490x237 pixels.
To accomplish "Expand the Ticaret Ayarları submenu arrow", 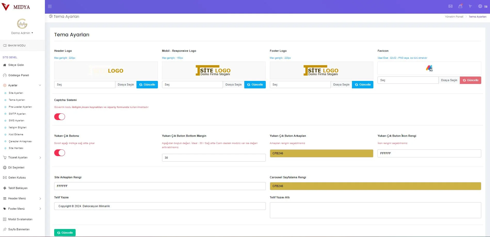I will tap(40, 158).
